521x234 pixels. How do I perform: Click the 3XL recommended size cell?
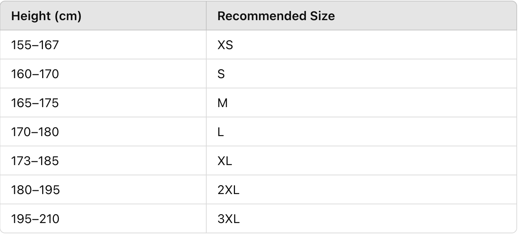228,219
